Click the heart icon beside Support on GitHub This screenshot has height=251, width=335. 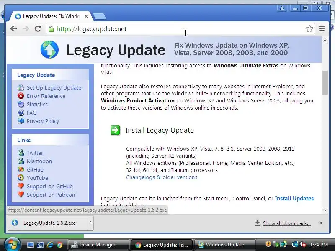tap(21, 186)
